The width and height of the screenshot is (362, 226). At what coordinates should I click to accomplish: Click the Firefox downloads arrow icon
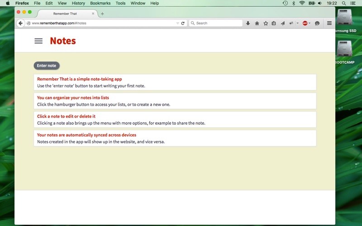pos(248,23)
